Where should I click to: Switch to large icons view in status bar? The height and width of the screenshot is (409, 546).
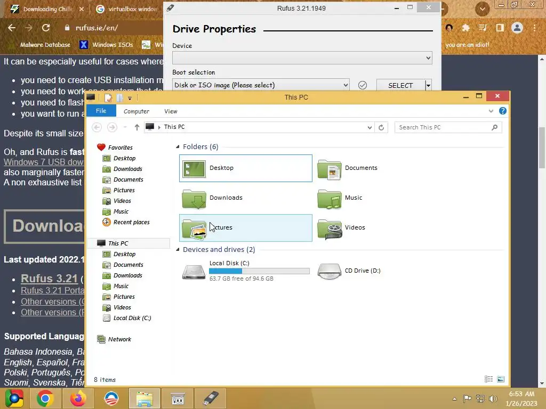(x=501, y=379)
